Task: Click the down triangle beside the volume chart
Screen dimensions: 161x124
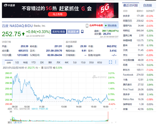Action: click(116, 109)
